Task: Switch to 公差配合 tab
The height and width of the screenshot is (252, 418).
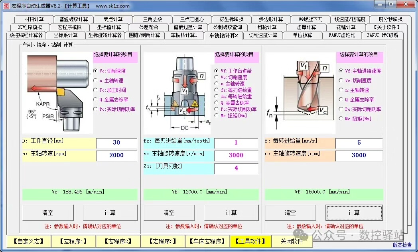Action: (x=148, y=27)
